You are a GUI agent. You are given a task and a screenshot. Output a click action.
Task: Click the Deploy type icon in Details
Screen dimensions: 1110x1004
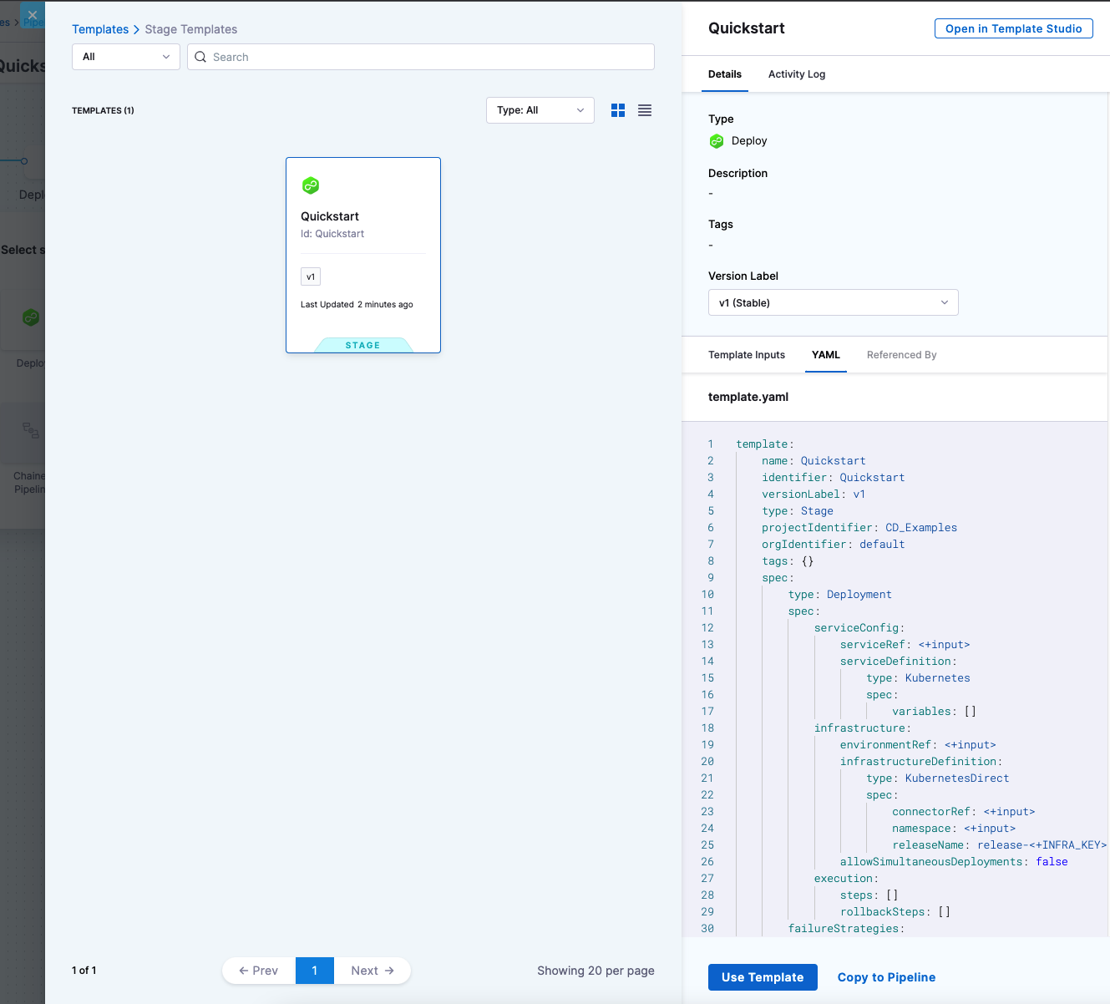(x=717, y=141)
